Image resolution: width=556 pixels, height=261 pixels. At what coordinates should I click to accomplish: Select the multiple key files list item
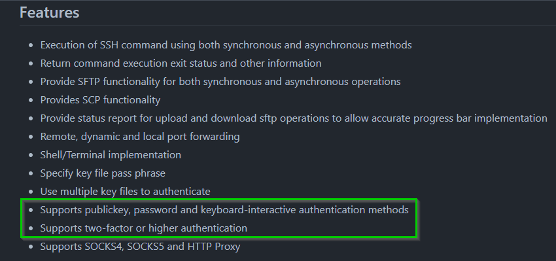click(125, 192)
